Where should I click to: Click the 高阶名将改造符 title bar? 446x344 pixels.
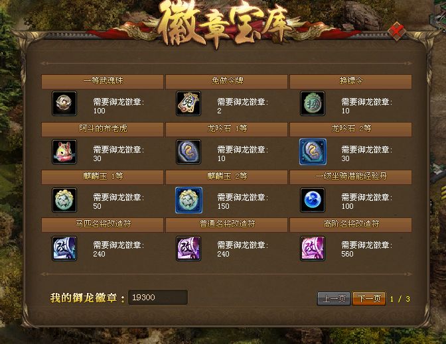[x=350, y=225]
